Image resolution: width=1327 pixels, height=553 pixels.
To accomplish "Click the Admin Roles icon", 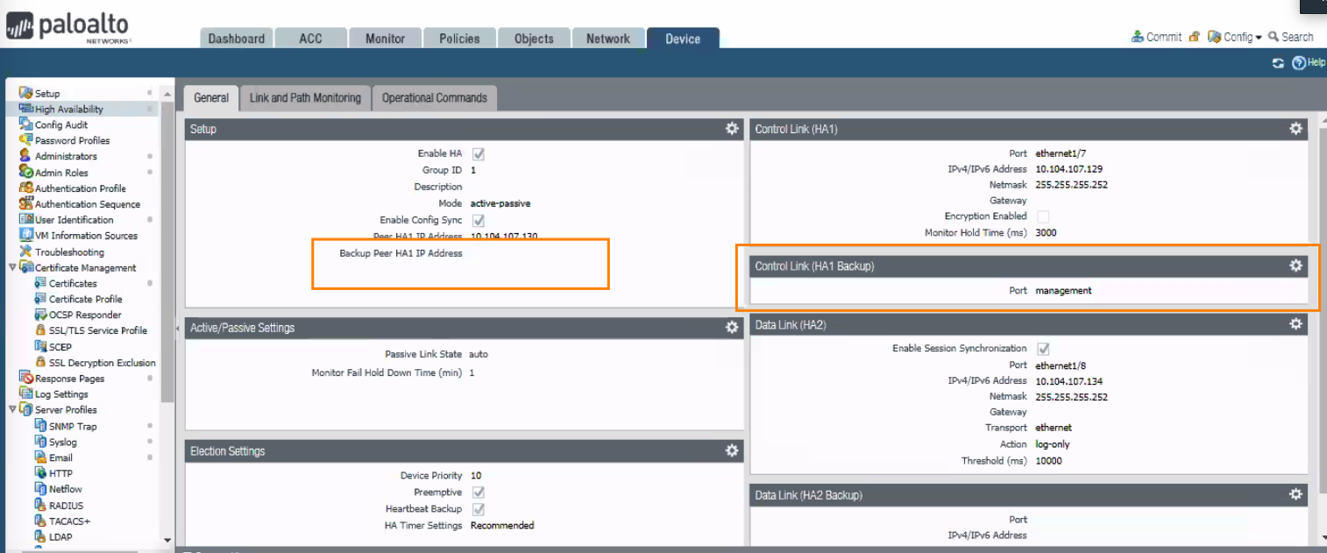I will [25, 173].
